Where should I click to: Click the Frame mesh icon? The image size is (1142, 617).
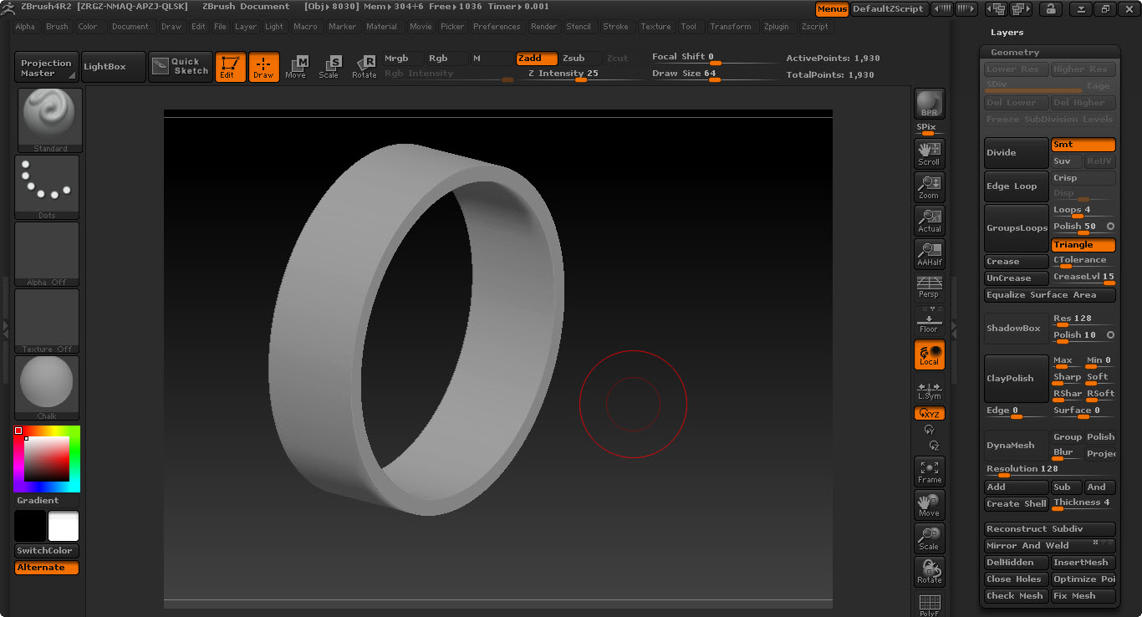point(929,472)
